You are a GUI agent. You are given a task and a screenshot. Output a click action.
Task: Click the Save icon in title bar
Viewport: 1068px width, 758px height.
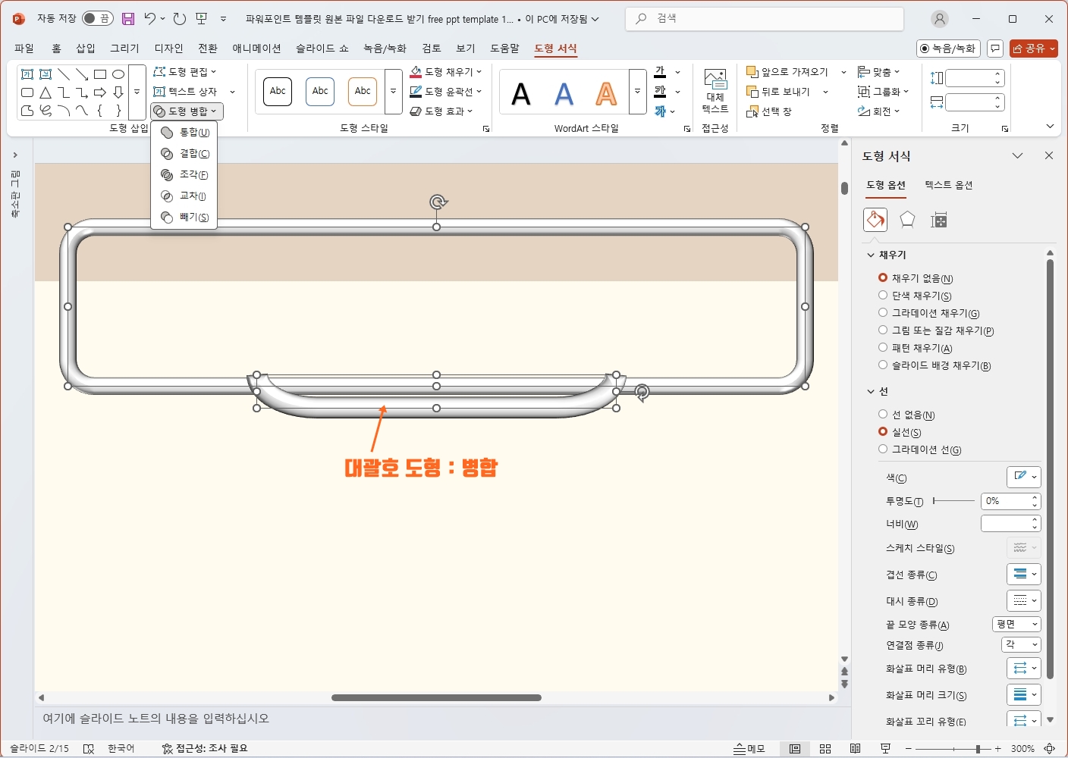128,19
